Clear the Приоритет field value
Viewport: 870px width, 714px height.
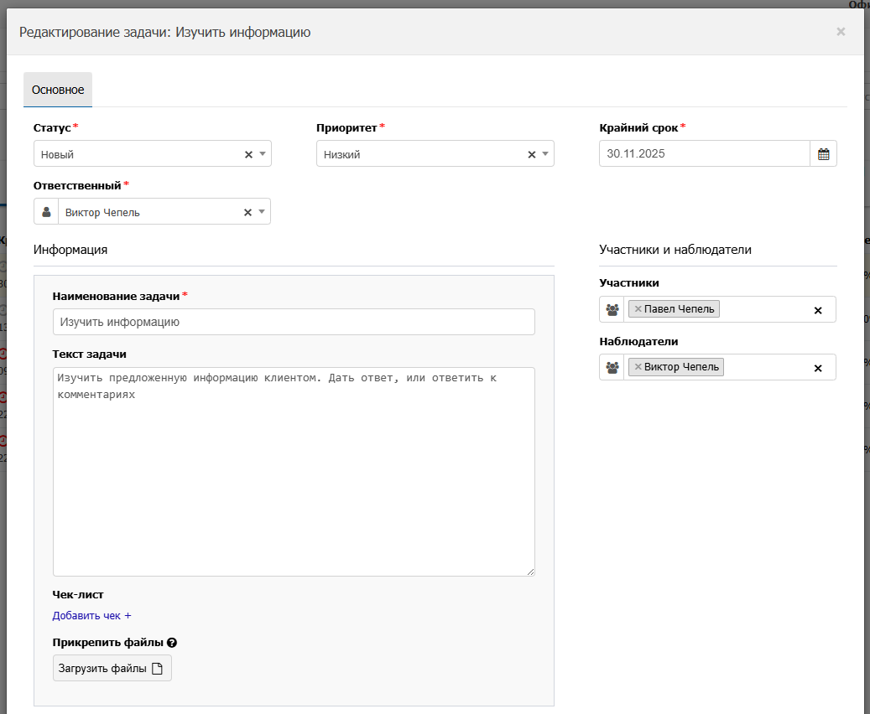(x=531, y=153)
